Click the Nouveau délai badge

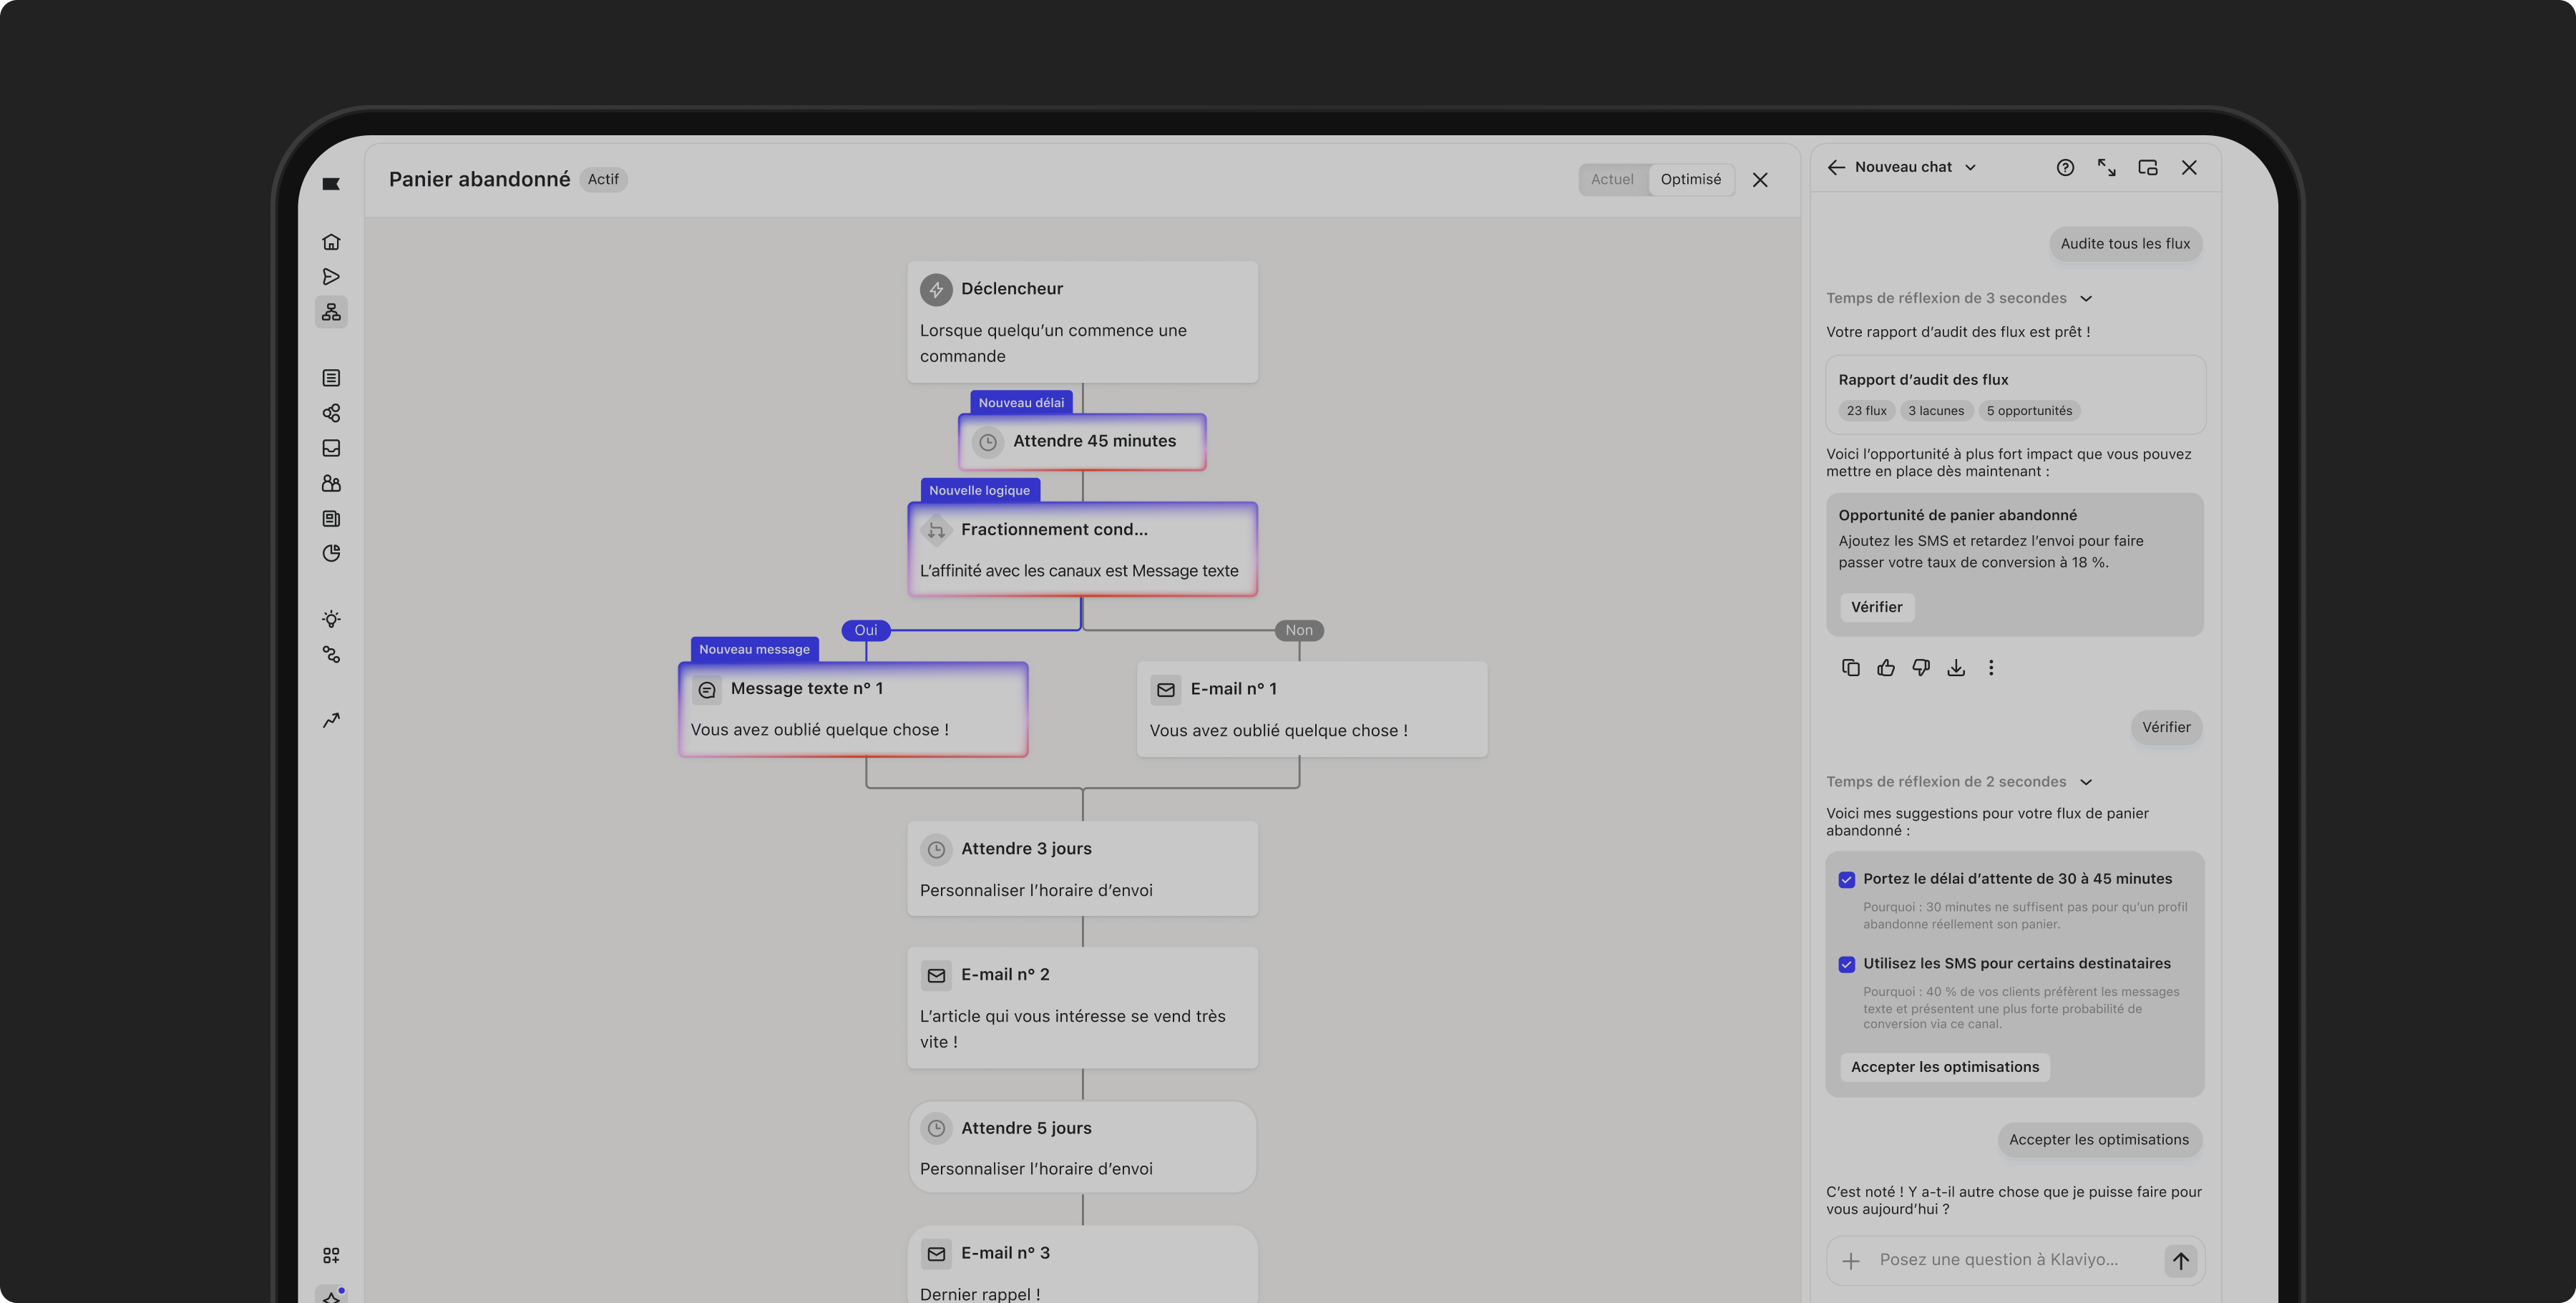pyautogui.click(x=1021, y=403)
